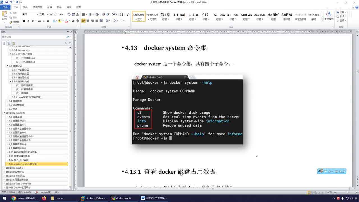
Task: Decrease the paragraph indent
Action: [x=104, y=14]
